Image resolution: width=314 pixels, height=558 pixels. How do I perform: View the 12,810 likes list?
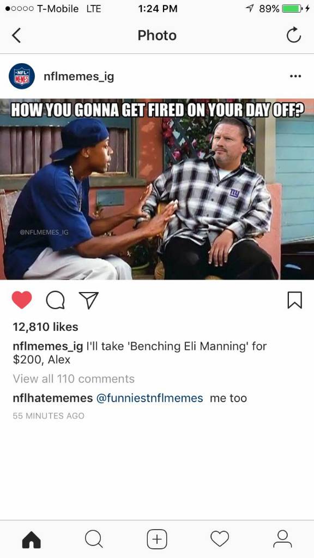click(x=45, y=327)
